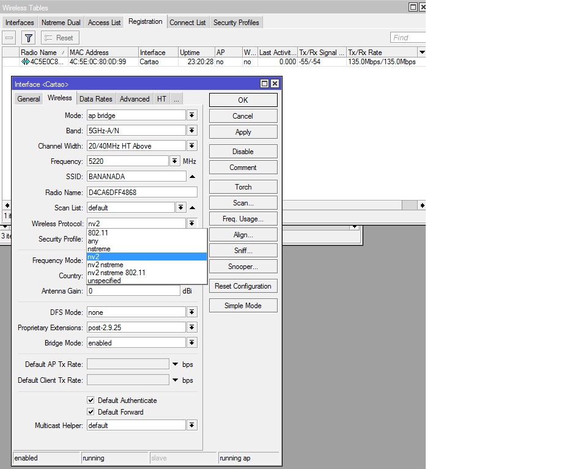Select the registered client icon for 4C5E0C8
Screen dimensions: 567x469
(x=25, y=62)
